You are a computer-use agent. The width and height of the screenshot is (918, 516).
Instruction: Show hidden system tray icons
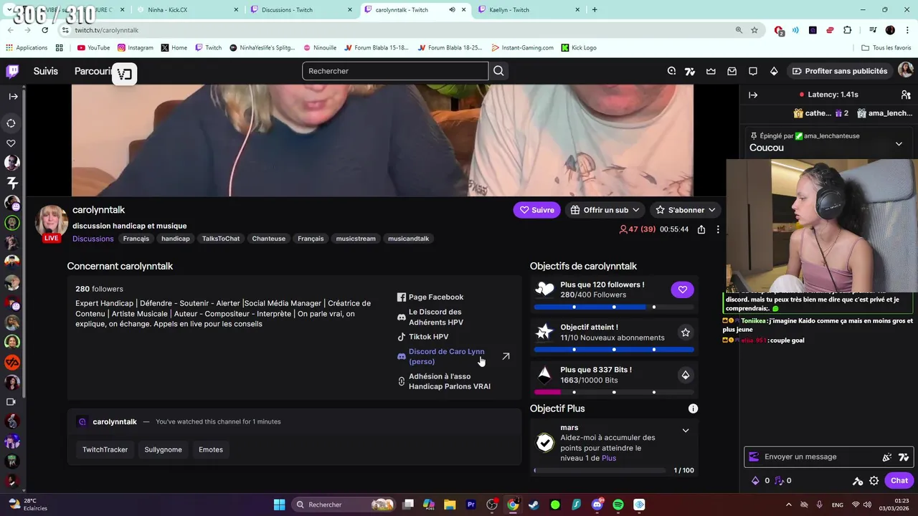pyautogui.click(x=789, y=505)
